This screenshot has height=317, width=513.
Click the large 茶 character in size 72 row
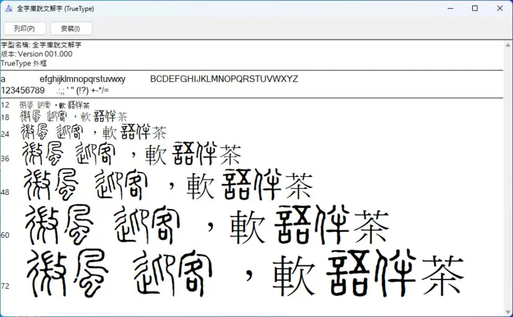tap(443, 275)
